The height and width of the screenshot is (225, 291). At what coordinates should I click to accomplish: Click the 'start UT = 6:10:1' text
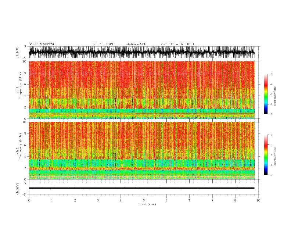177,44
